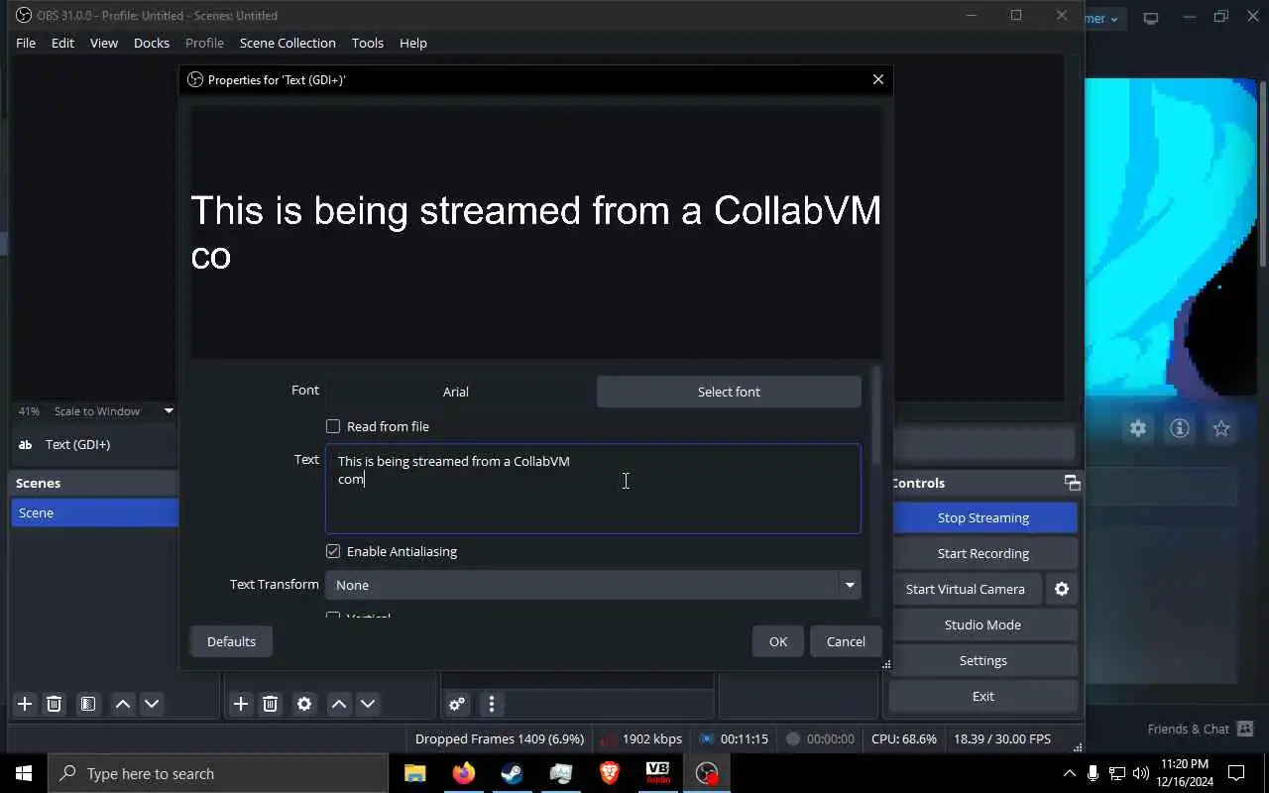Open Steam account dropdown in title bar
Screen dimensions: 1269x793
1102,18
